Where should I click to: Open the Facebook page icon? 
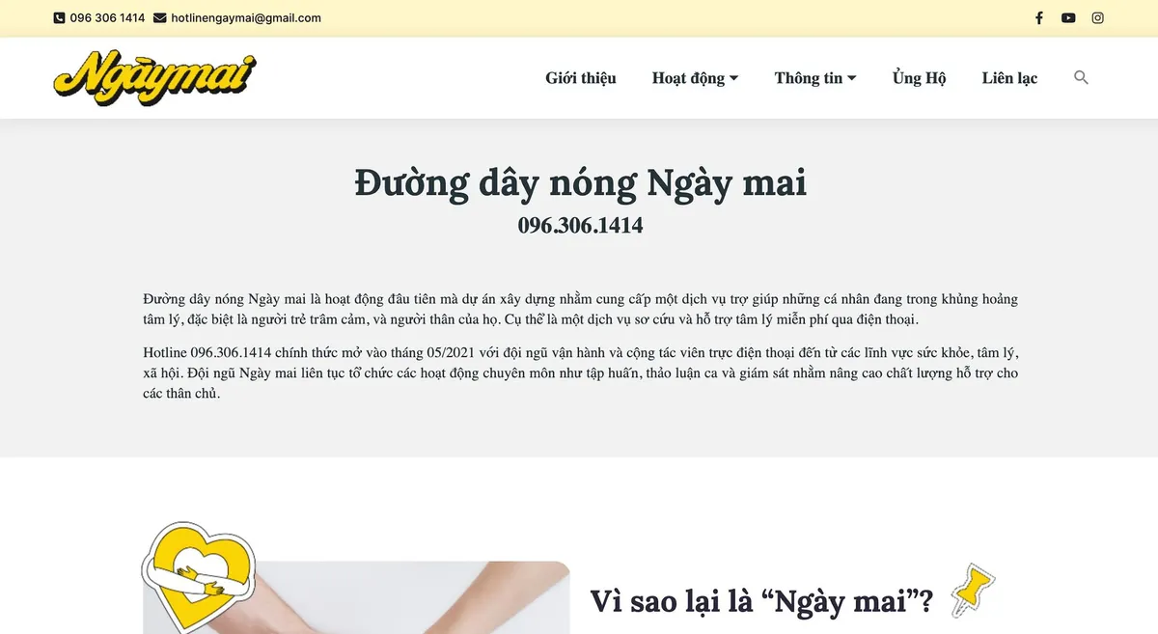coord(1039,17)
